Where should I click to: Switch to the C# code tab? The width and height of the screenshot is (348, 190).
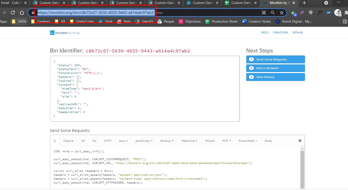[x=83, y=141]
